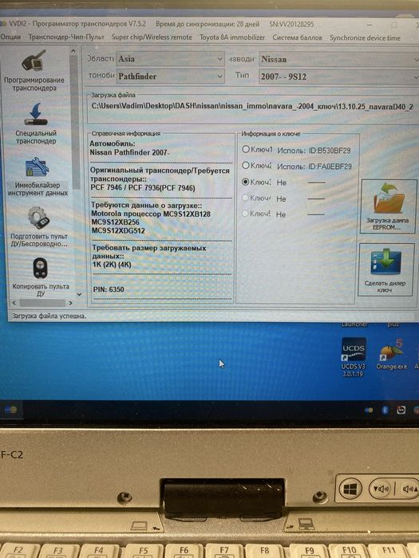The width and height of the screenshot is (419, 558).
Task: Click Synchronize device time menu
Action: tap(365, 37)
